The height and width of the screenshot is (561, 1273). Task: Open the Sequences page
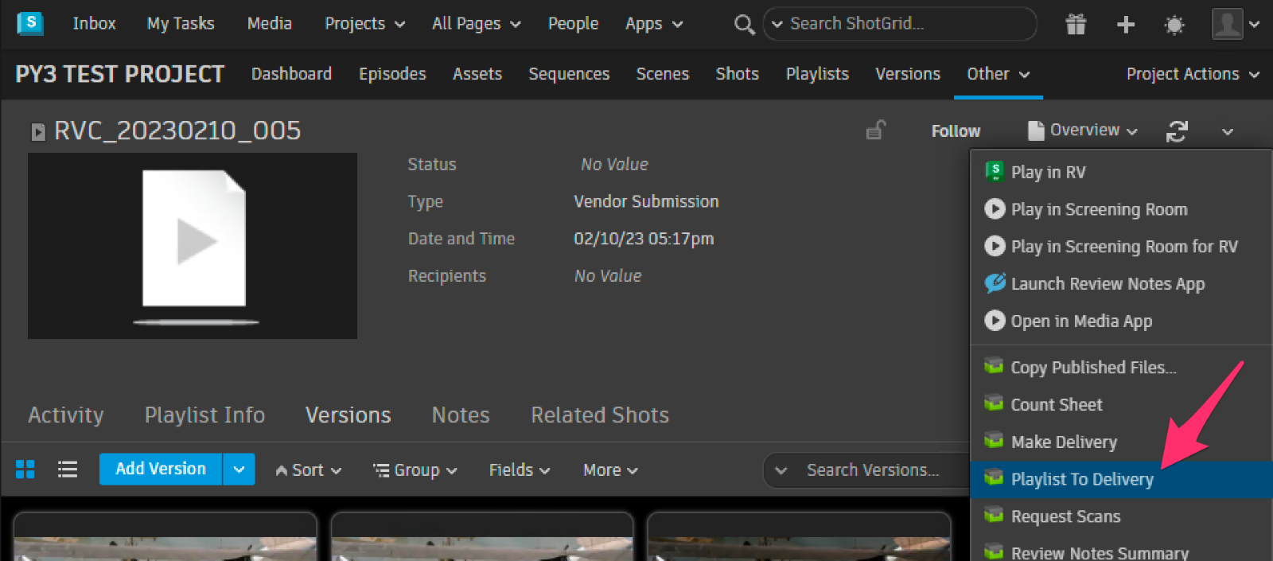[x=569, y=74]
